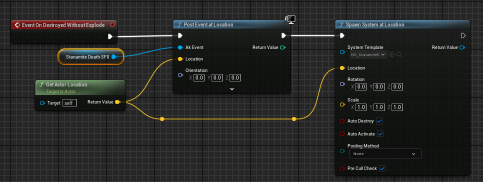Viewport: 483px width, 182px height.
Task: Click the Spawn System exec output pin
Action: pyautogui.click(x=463, y=35)
